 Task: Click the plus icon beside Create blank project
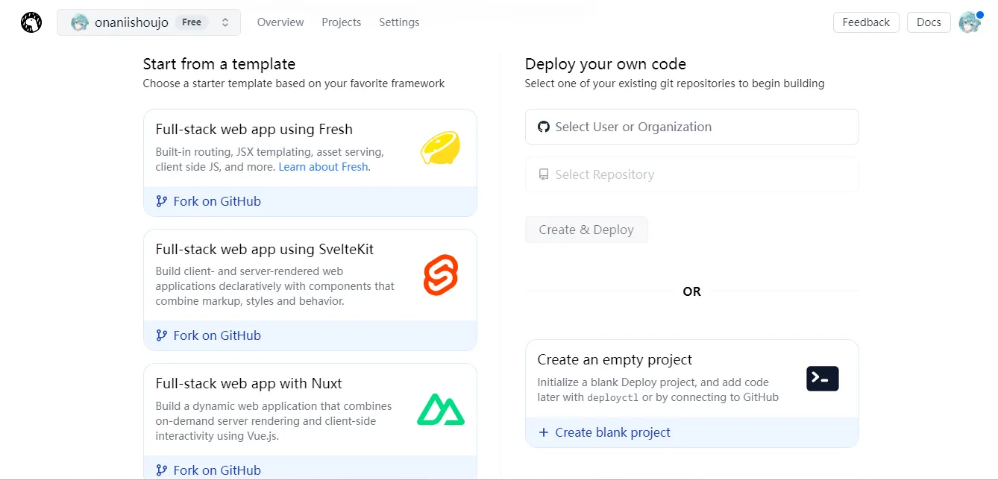(543, 432)
